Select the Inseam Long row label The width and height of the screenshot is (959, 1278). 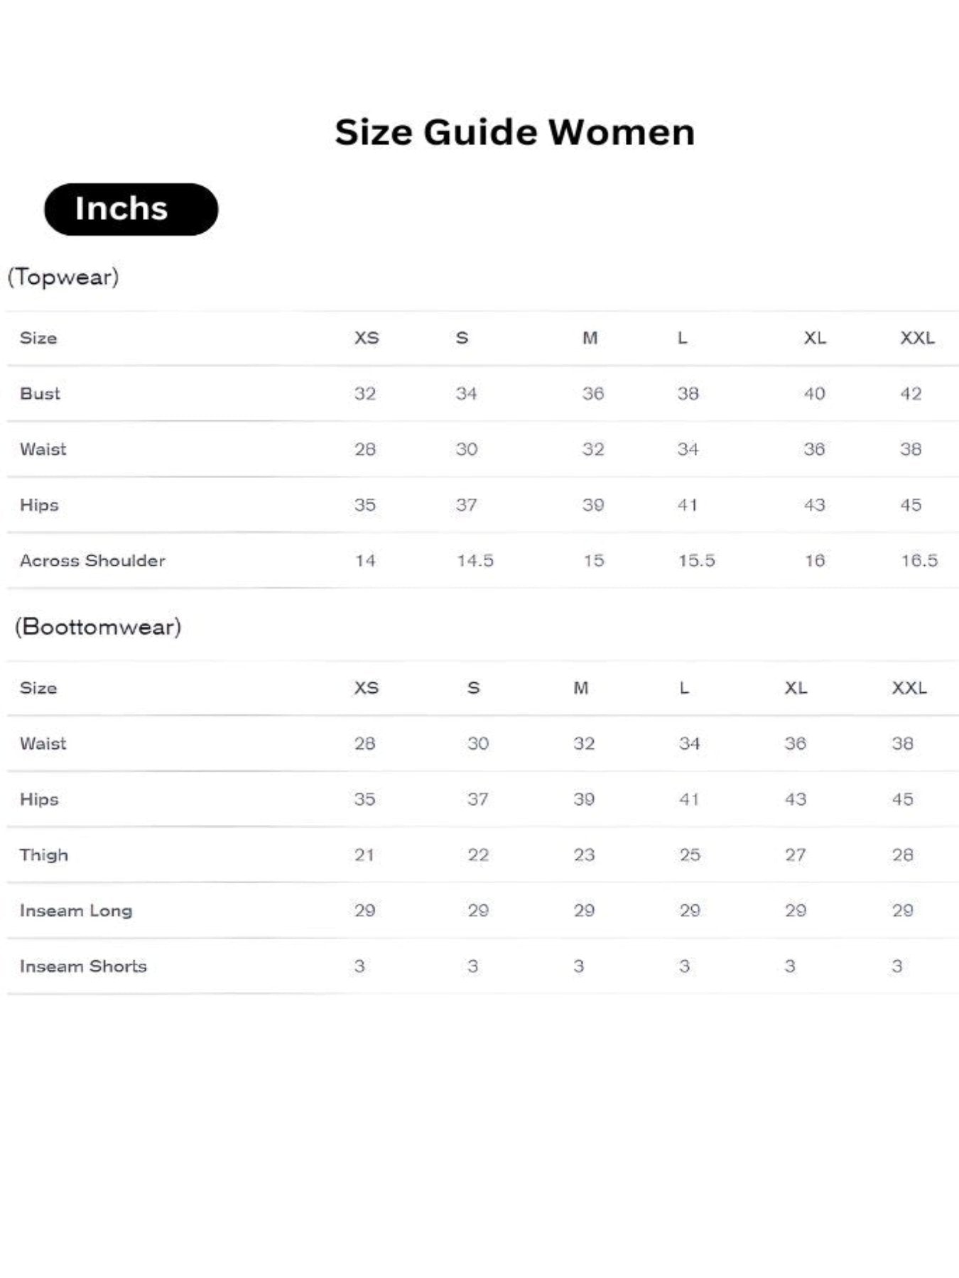point(76,911)
